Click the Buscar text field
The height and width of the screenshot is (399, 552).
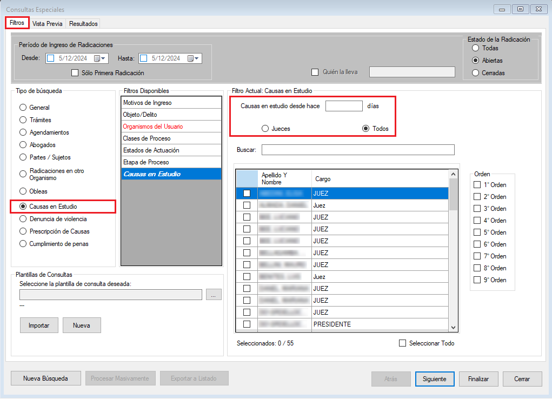click(358, 150)
